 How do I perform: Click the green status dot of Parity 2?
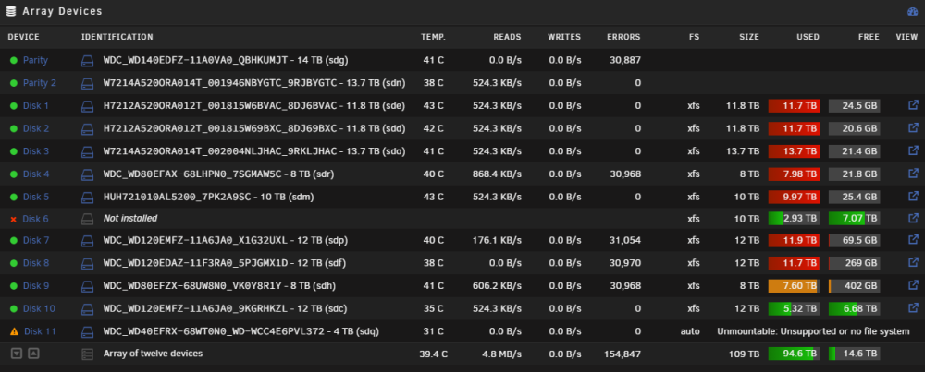coord(14,83)
